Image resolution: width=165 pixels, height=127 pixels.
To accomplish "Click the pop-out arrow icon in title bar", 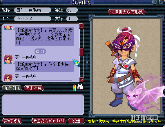I will click(x=155, y=2).
